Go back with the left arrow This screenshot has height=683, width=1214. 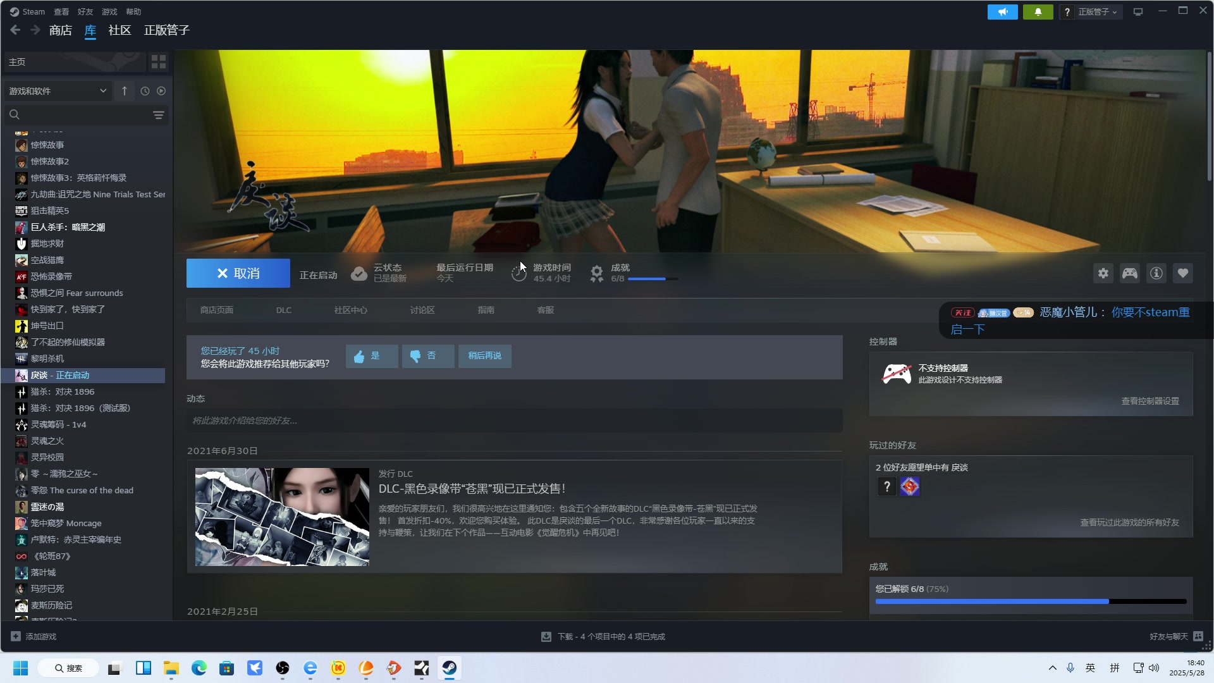coord(15,30)
